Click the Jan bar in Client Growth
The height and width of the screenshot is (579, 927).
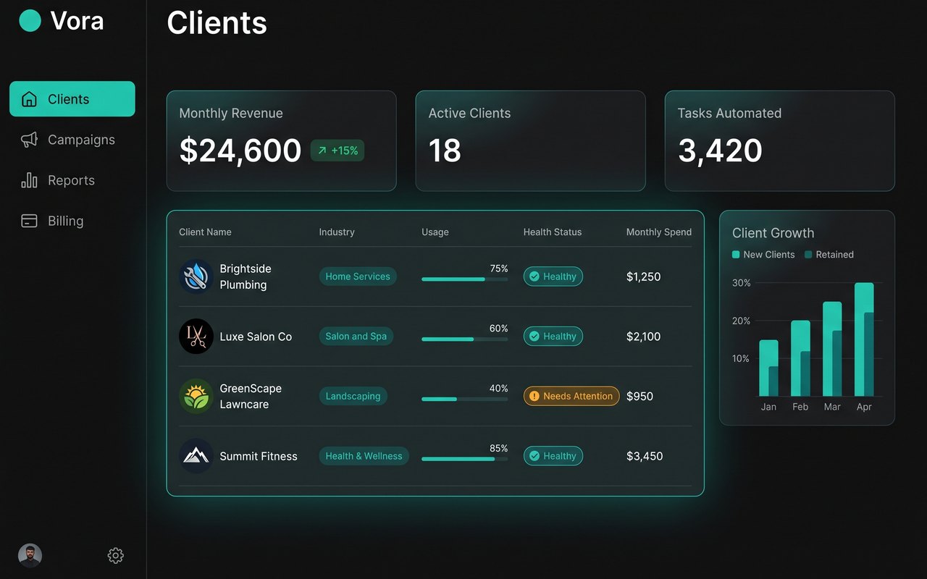tap(768, 368)
